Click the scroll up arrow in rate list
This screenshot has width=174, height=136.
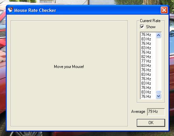pyautogui.click(x=158, y=35)
